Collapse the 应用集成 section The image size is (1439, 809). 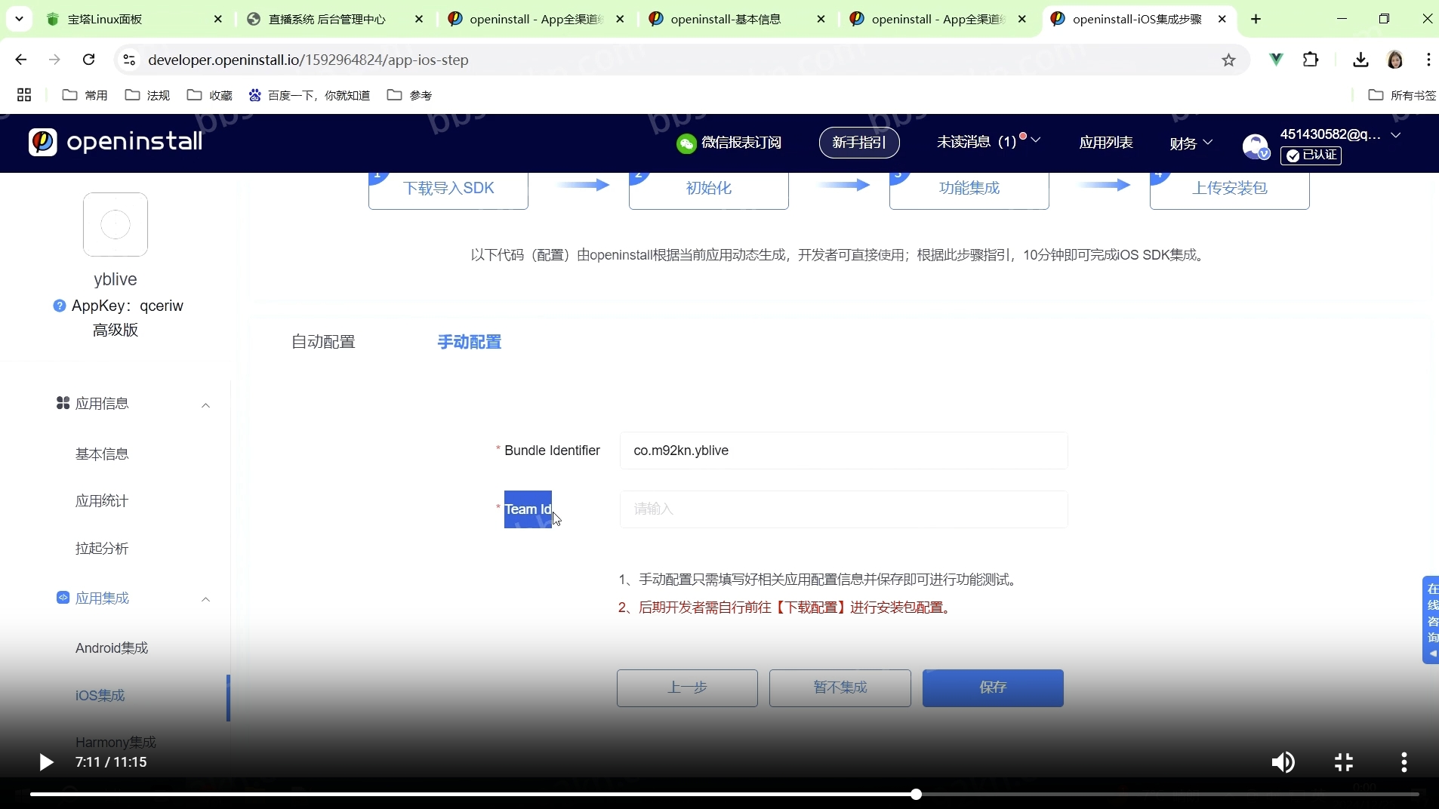[205, 599]
